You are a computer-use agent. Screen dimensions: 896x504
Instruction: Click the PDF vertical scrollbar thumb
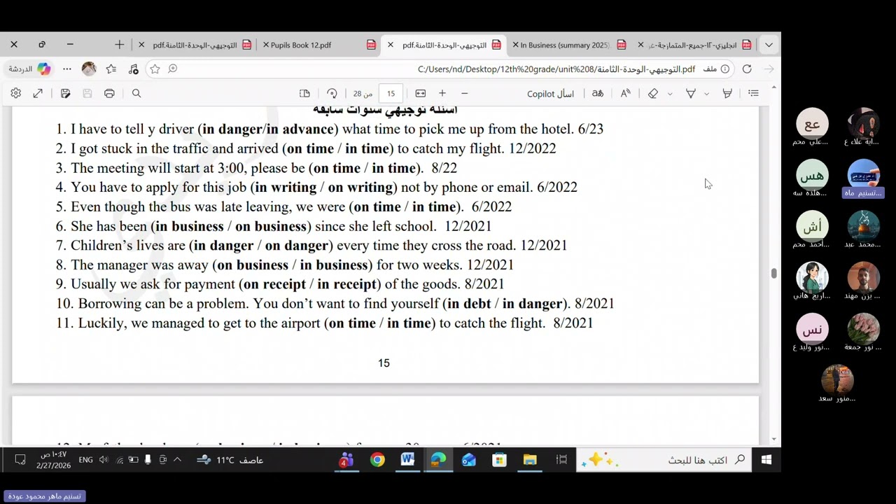click(x=773, y=273)
